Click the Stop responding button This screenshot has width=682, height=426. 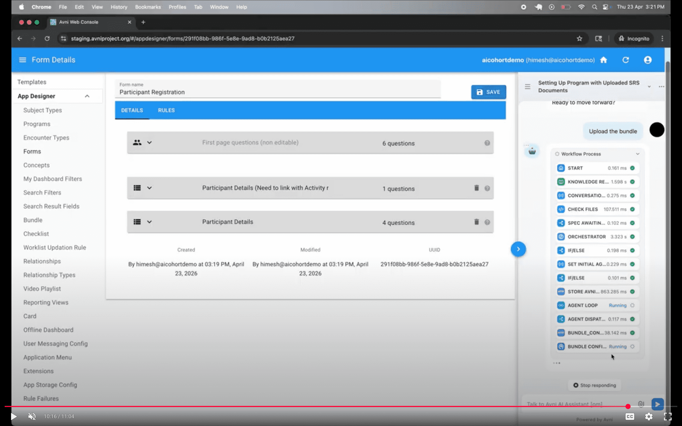594,385
